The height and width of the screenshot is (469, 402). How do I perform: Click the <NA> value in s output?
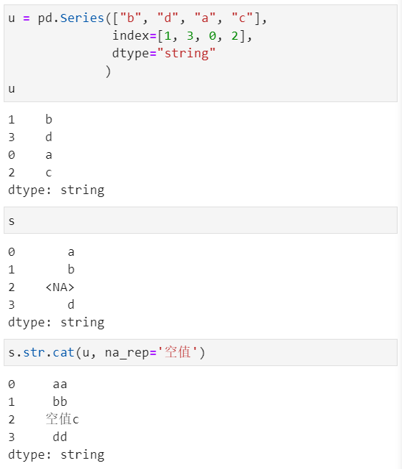pos(60,287)
